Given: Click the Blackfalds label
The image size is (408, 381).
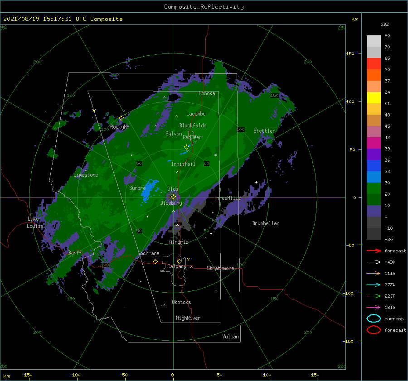Looking at the screenshot, I should coord(193,125).
